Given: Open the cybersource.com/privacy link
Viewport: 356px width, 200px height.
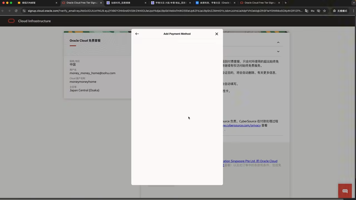Looking at the screenshot, I should pos(242,126).
